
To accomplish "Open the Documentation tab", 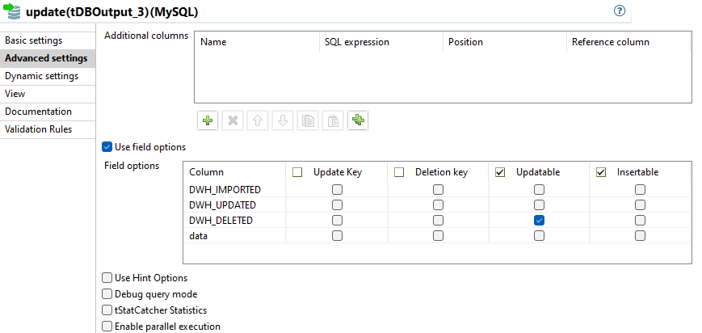I will tap(38, 112).
